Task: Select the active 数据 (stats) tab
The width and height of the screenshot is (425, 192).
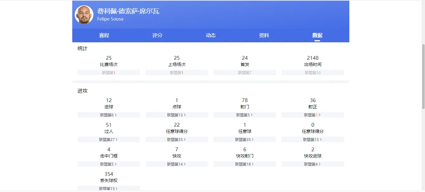Action: 317,35
